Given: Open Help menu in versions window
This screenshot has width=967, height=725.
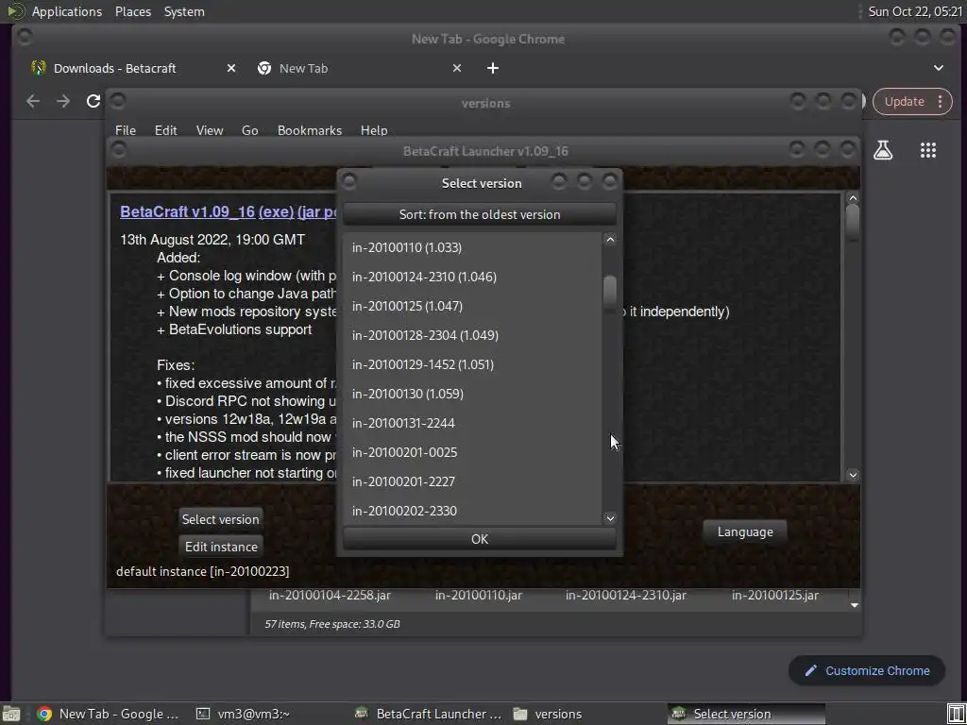Looking at the screenshot, I should click(374, 130).
